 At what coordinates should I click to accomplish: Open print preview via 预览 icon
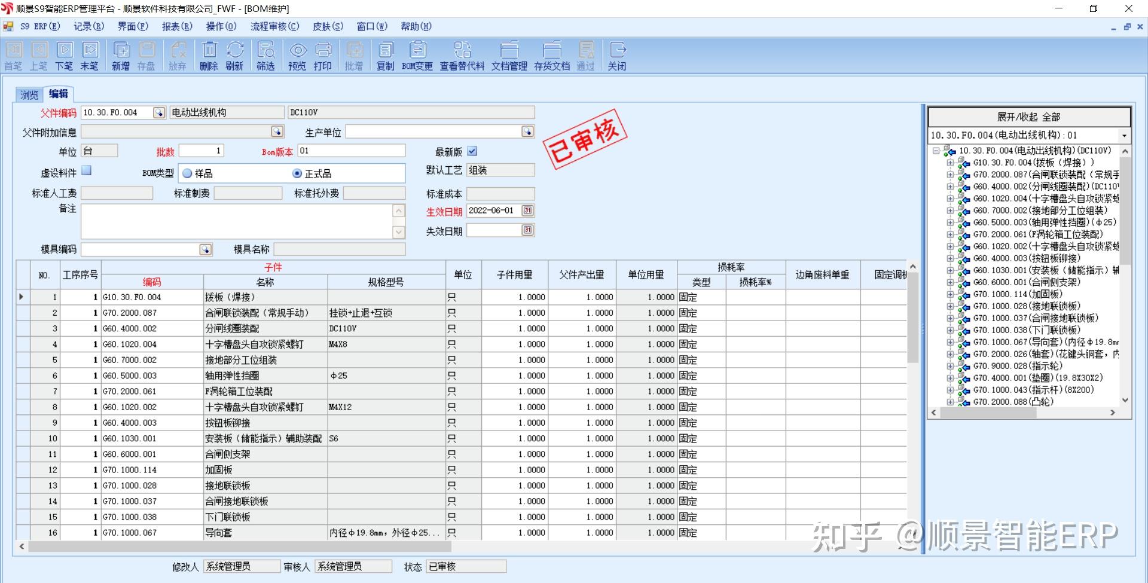point(297,55)
